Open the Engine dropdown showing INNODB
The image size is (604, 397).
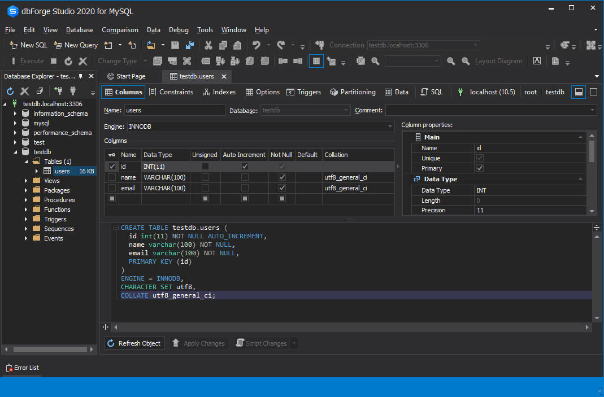pos(390,126)
